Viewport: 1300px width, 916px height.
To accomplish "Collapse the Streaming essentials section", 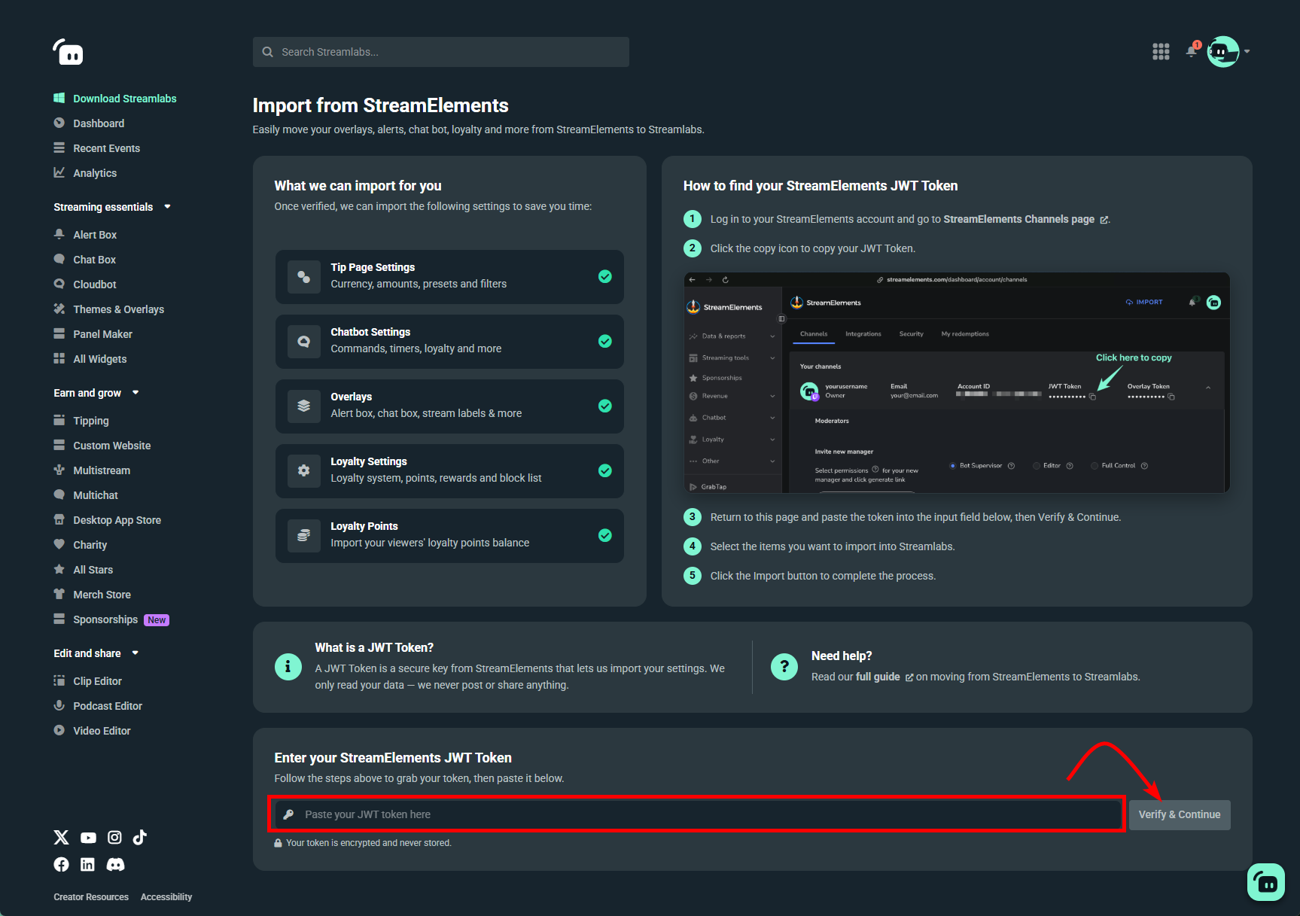I will pyautogui.click(x=112, y=207).
